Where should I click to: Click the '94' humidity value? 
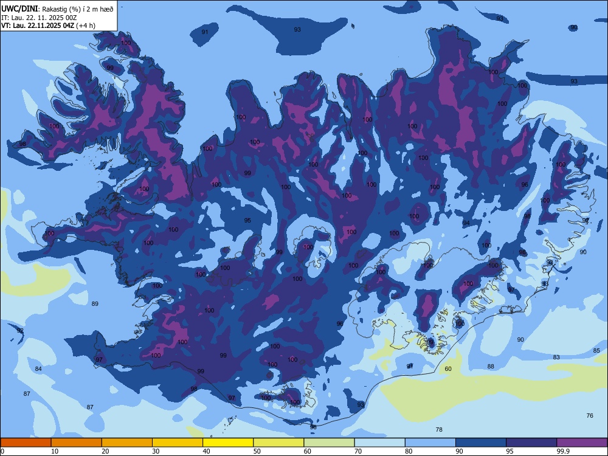tap(466, 223)
